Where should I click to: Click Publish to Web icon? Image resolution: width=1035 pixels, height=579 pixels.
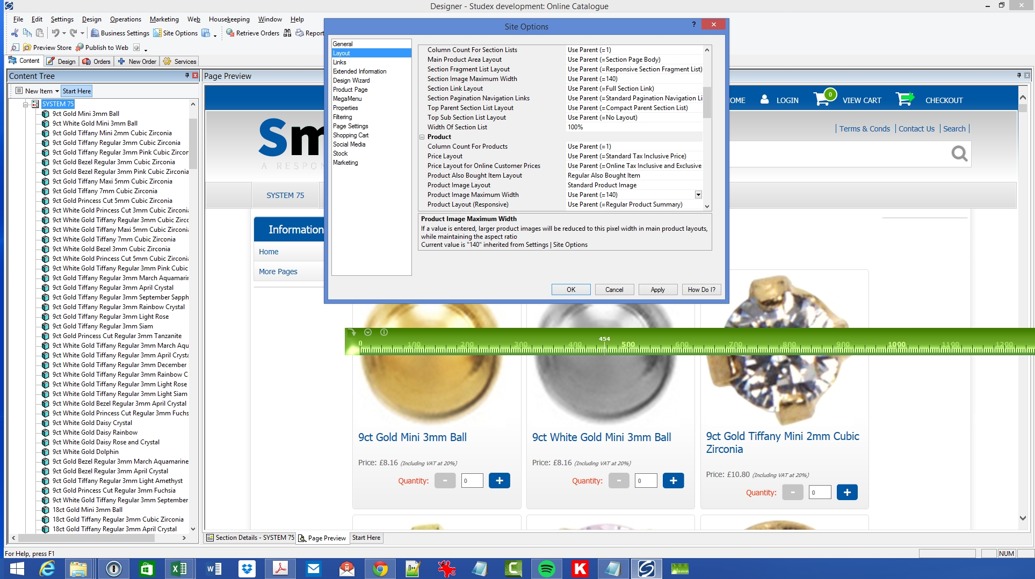[x=79, y=48]
